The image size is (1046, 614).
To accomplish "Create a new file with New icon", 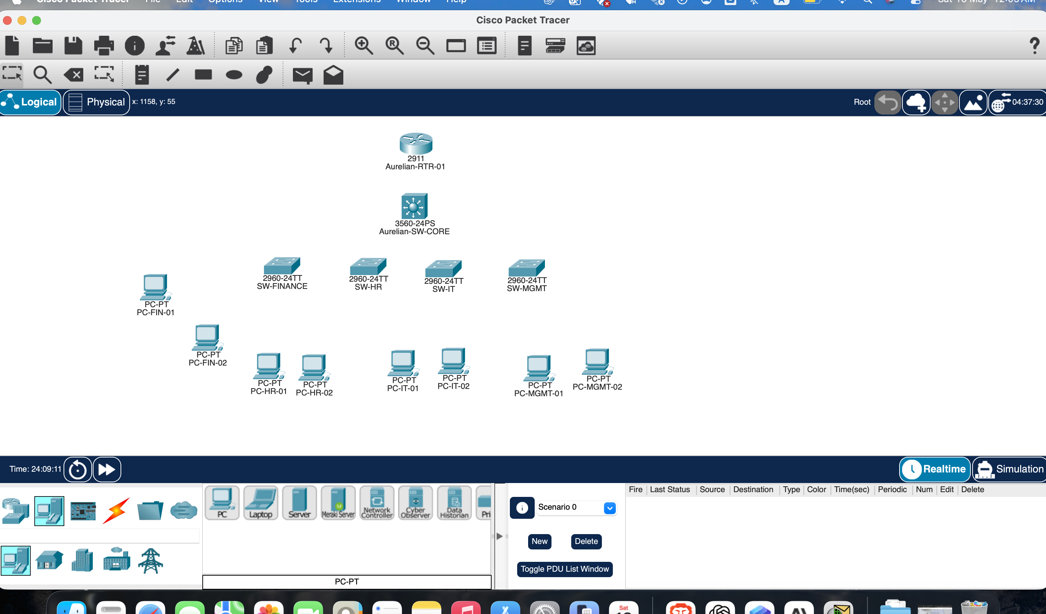I will click(x=12, y=45).
